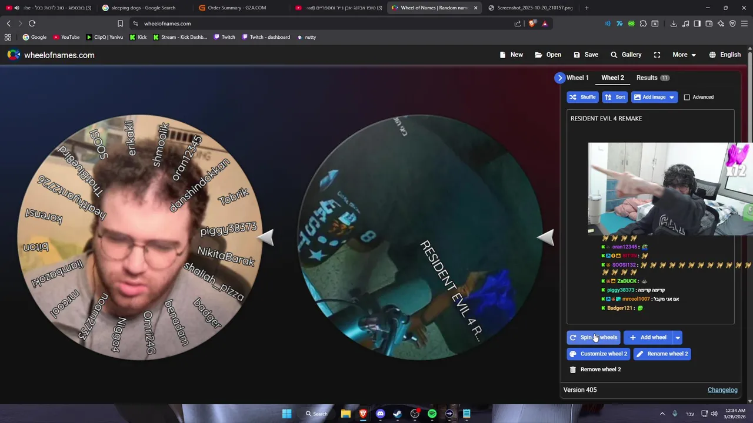
Task: Expand the More dropdown menu
Action: (684, 55)
